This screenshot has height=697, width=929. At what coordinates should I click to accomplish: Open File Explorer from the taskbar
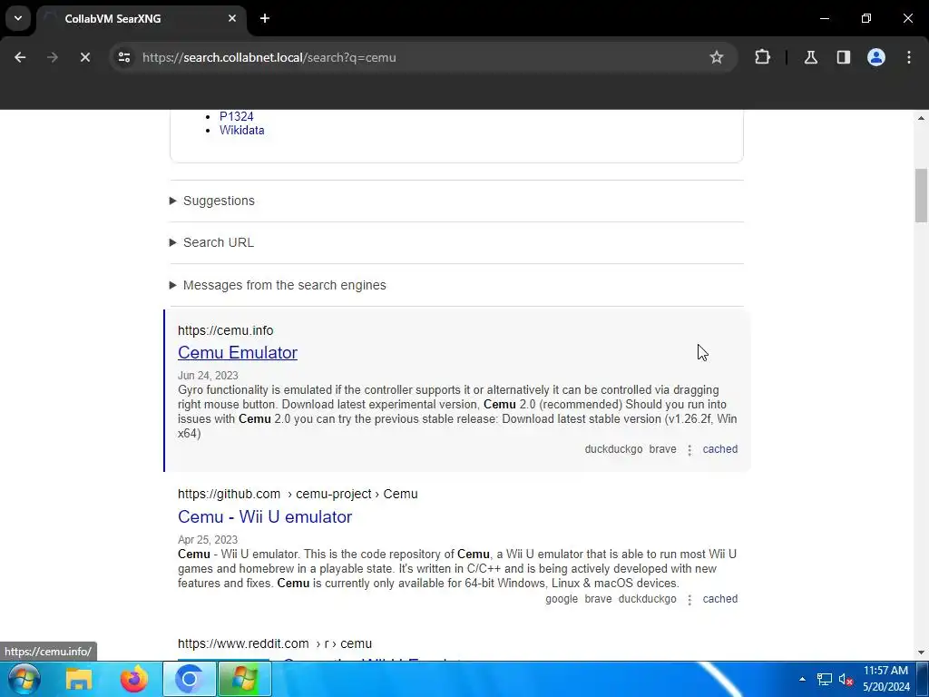(78, 679)
